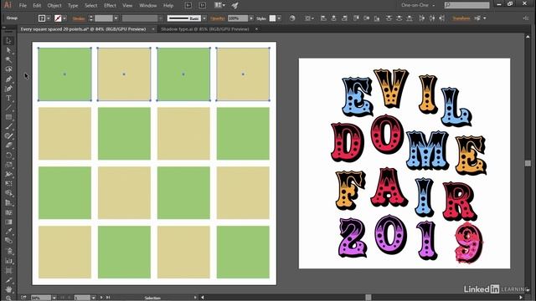Select the Line Segment tool
The width and height of the screenshot is (536, 301).
coord(8,108)
